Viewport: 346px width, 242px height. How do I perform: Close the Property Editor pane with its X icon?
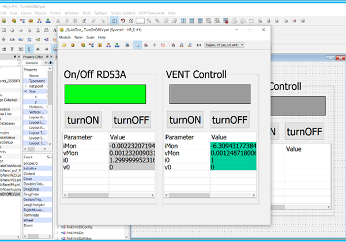(51, 57)
